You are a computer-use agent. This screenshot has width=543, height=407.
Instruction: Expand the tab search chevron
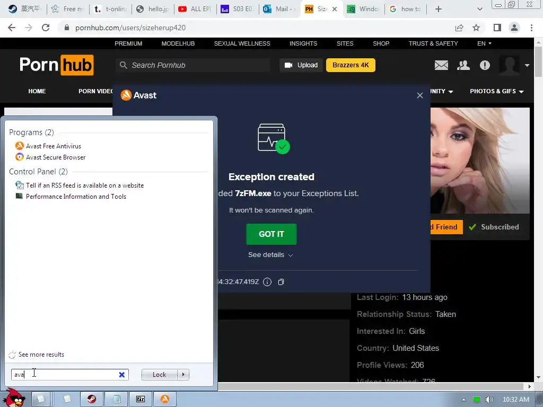point(479,9)
